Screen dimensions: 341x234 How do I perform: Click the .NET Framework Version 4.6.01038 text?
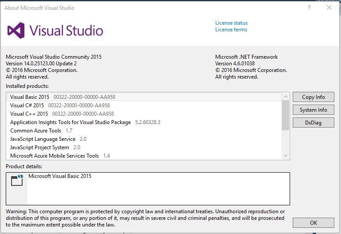click(x=235, y=64)
